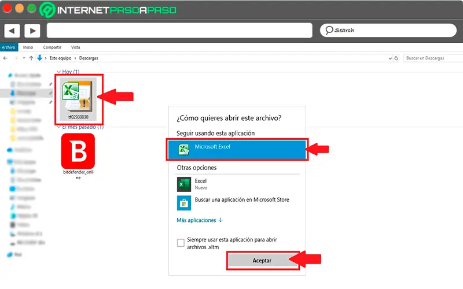The height and width of the screenshot is (289, 463).
Task: Refresh the Descargas folder view
Action: pos(396,58)
